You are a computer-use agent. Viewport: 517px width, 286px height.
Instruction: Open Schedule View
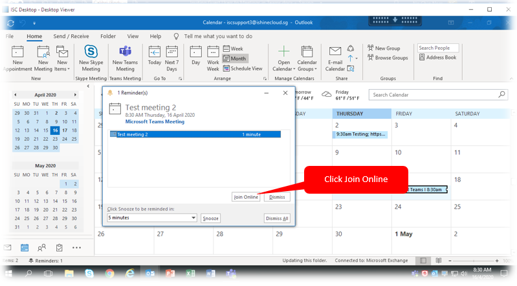(x=243, y=68)
